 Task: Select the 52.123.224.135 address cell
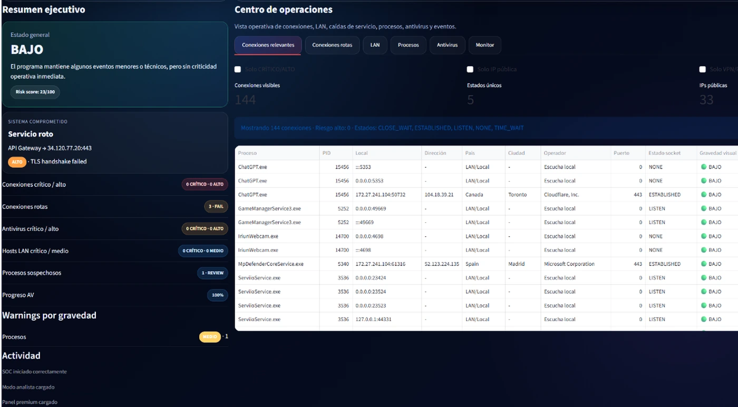tap(442, 264)
